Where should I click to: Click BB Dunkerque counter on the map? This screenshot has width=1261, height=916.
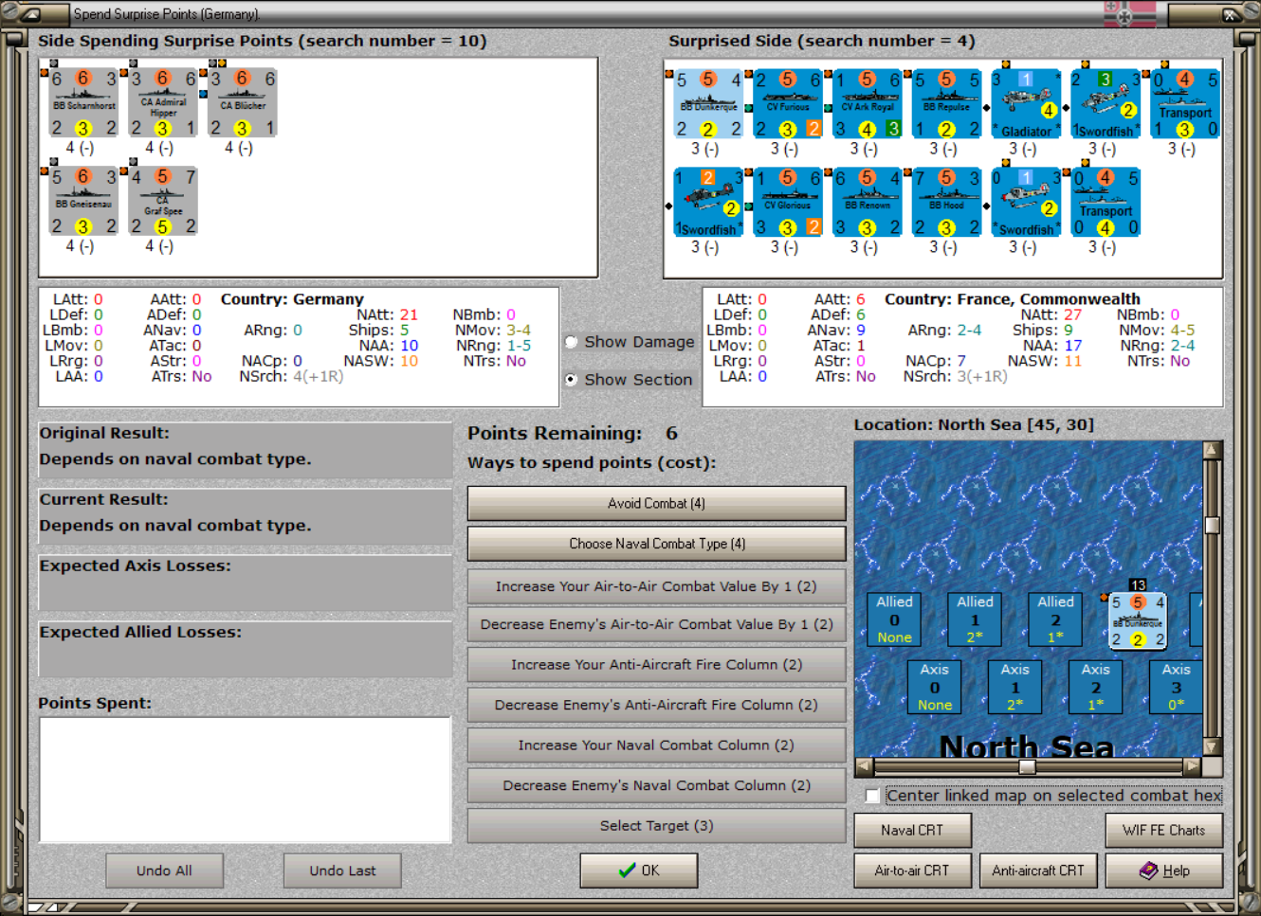(x=1138, y=621)
